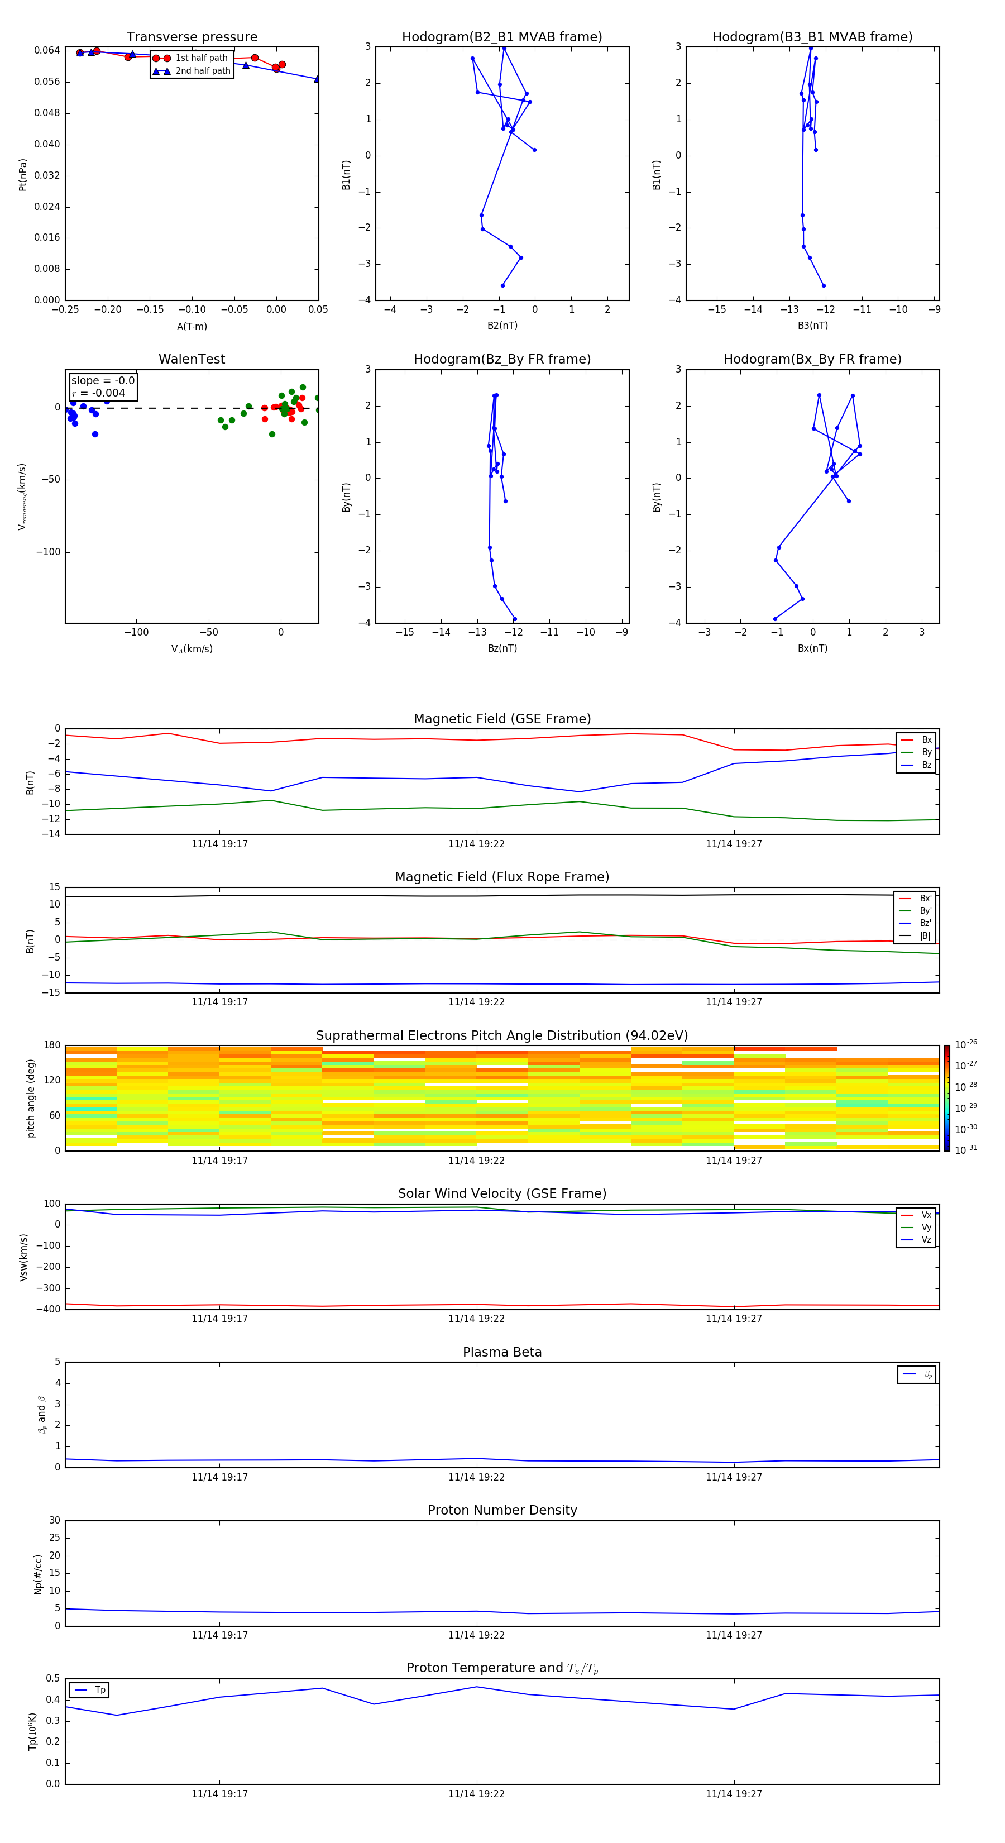Click the "V_A(km/s)" Walen test x-axis label
Screen dimensions: 1005x1843
192,649
